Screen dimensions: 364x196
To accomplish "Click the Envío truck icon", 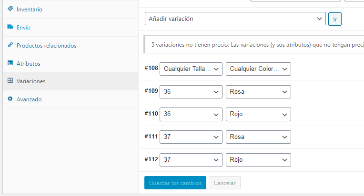I will point(10,27).
